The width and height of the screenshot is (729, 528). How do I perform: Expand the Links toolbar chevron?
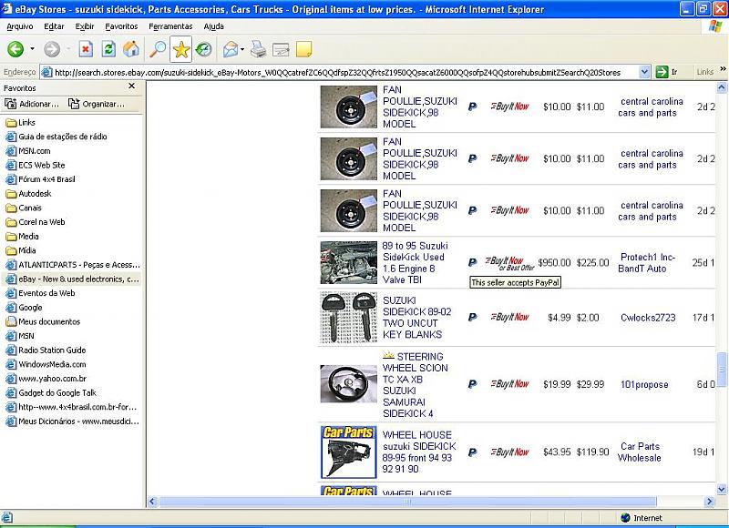tap(723, 69)
